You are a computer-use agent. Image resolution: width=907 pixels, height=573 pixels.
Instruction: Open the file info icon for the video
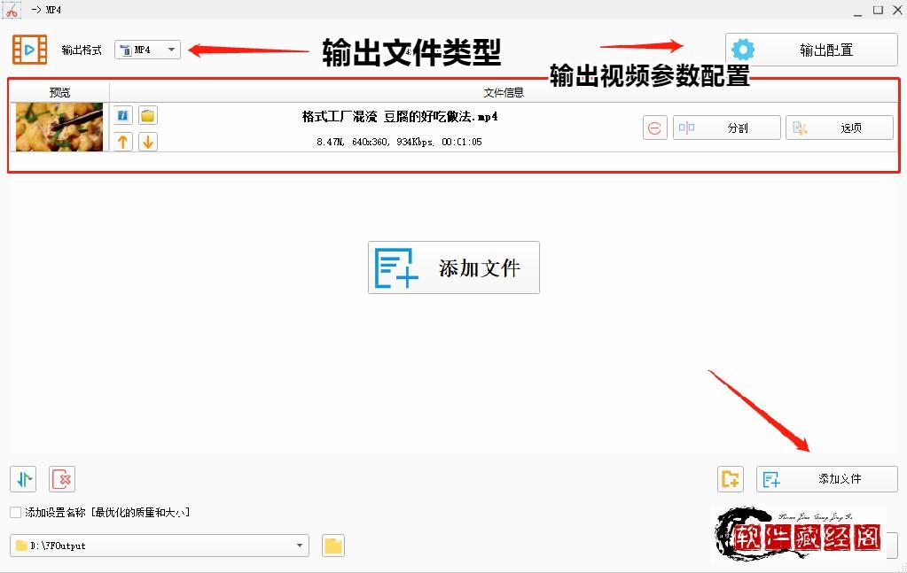pyautogui.click(x=122, y=114)
